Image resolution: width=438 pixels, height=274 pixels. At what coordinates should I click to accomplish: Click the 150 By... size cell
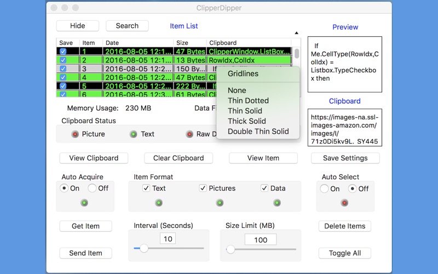190,69
